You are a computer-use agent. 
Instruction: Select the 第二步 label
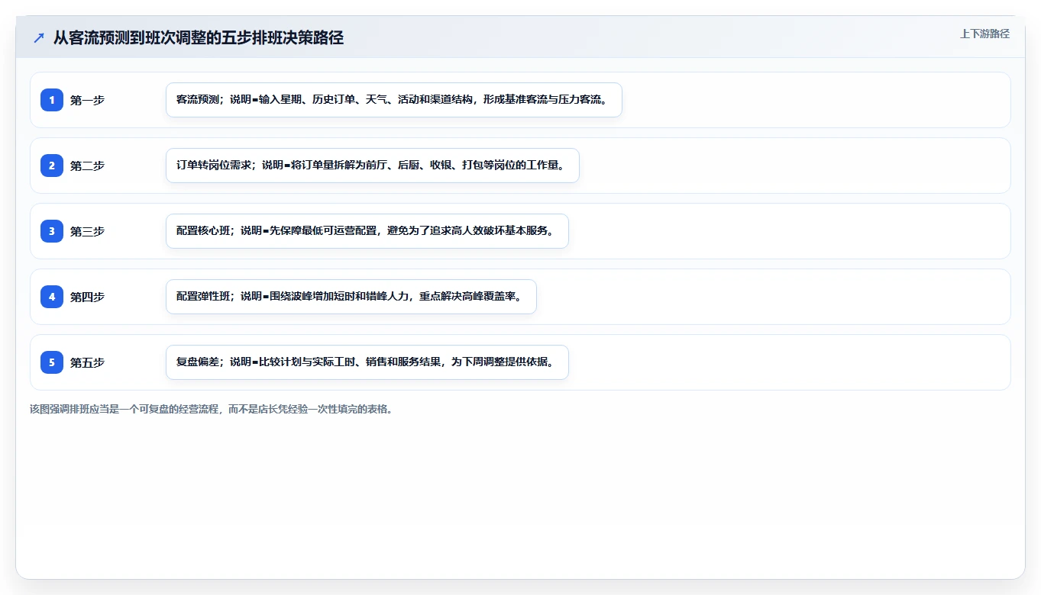pos(87,166)
